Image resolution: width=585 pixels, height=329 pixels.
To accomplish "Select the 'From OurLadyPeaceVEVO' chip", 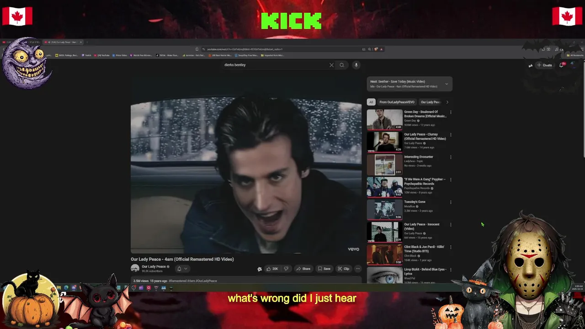I will coord(397,102).
